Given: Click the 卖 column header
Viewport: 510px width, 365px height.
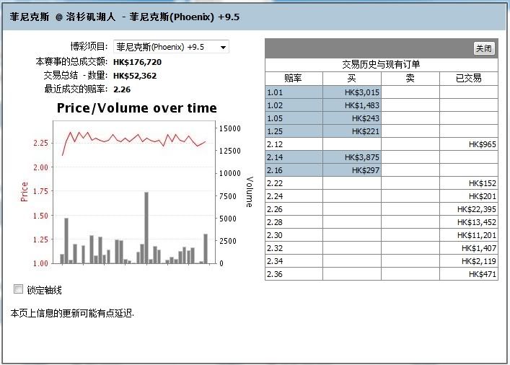Looking at the screenshot, I should coord(410,78).
